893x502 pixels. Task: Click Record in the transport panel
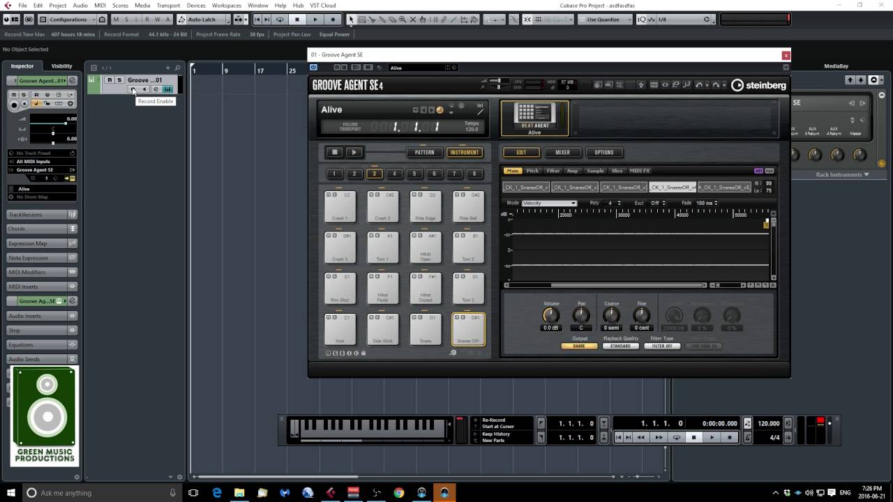pos(730,437)
